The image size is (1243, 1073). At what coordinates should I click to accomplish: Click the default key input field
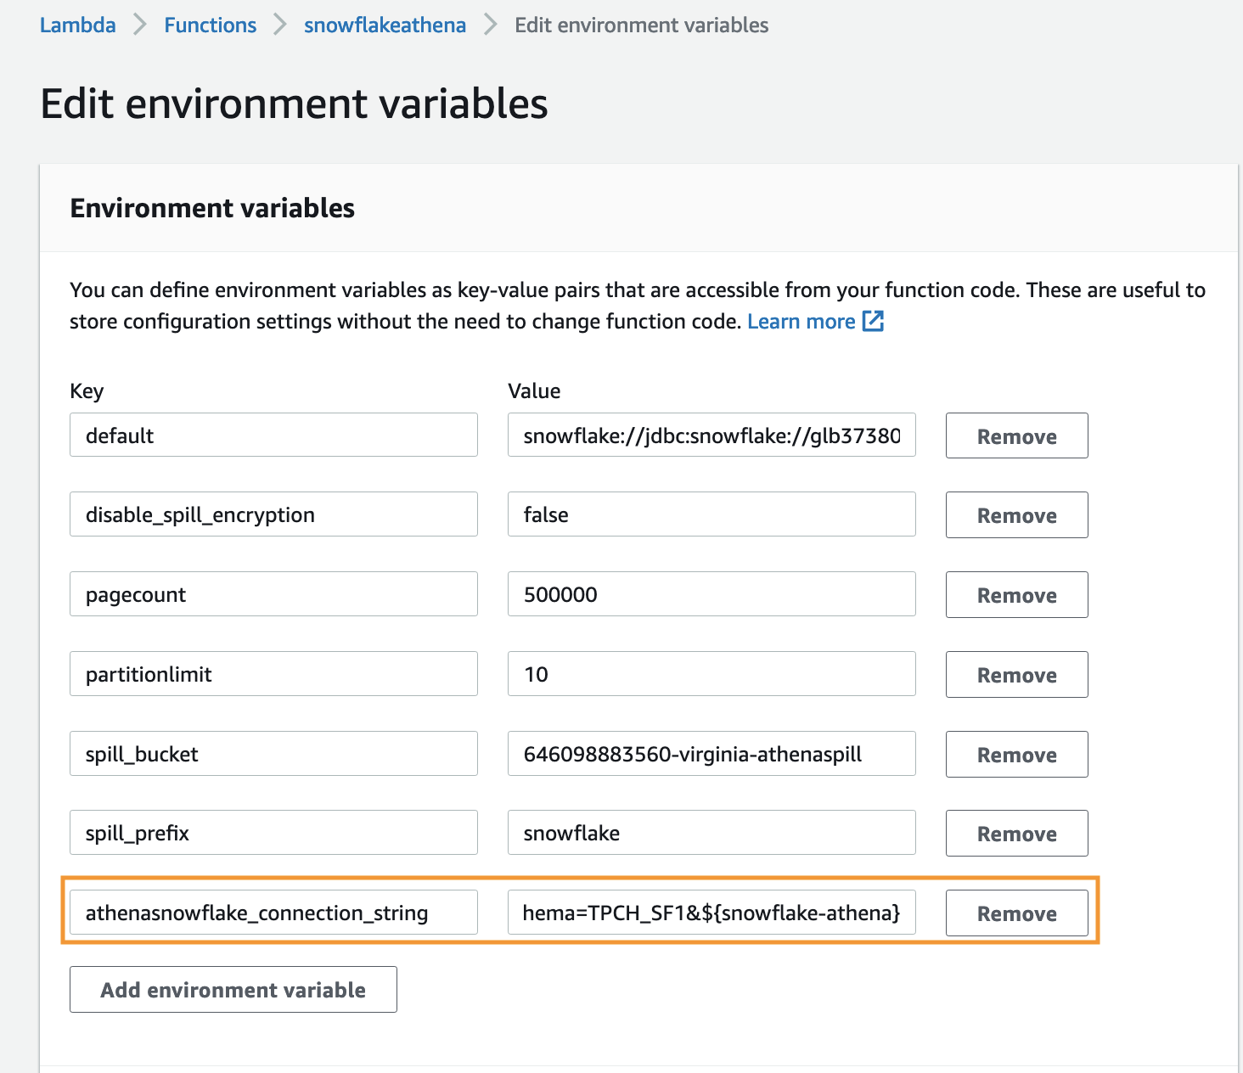(x=273, y=435)
